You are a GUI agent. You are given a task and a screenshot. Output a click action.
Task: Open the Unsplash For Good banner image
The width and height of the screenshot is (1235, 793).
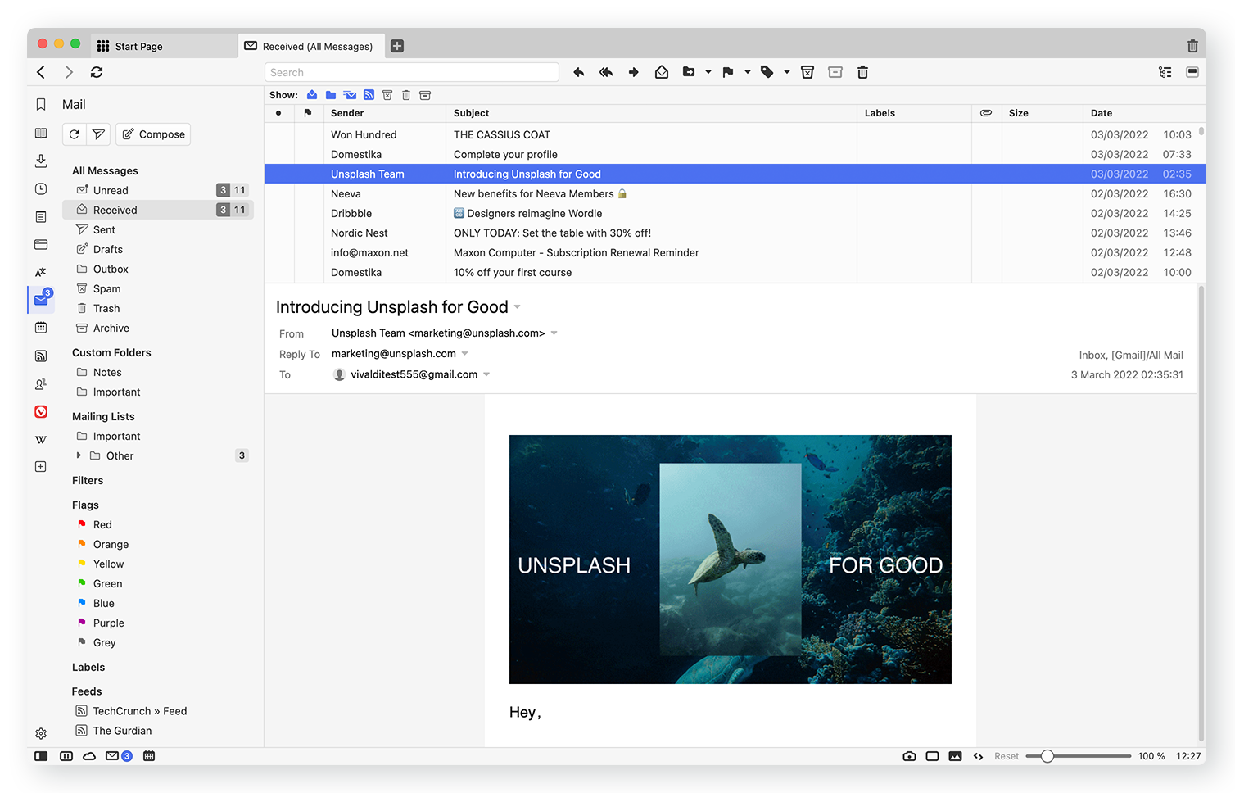(731, 560)
